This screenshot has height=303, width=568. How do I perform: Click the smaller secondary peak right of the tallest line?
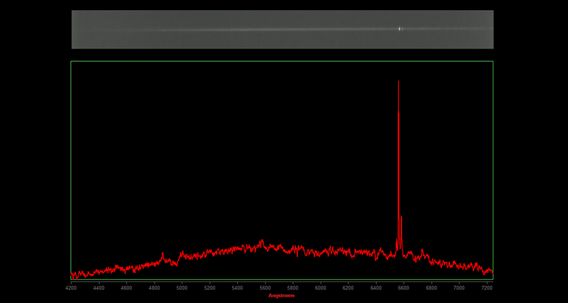click(x=401, y=217)
